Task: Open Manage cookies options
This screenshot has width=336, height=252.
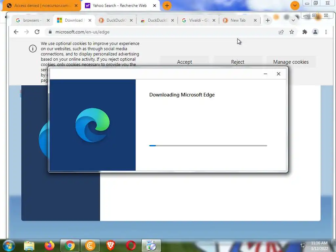Action: pos(291,62)
